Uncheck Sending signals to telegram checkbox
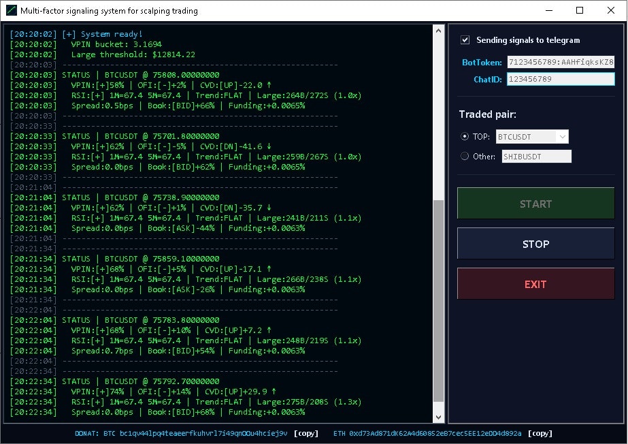628x444 pixels. click(x=465, y=39)
